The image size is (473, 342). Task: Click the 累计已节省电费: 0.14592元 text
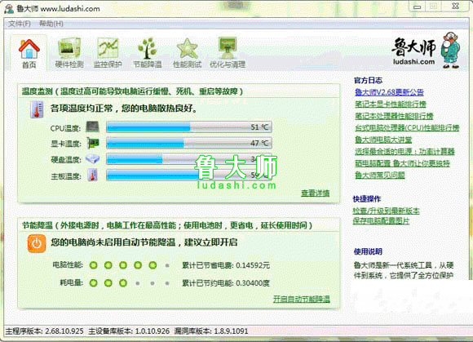tap(226, 265)
